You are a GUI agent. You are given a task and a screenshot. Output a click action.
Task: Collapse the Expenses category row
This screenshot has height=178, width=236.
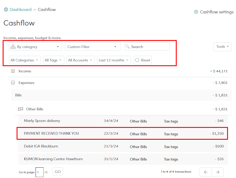coord(13,83)
